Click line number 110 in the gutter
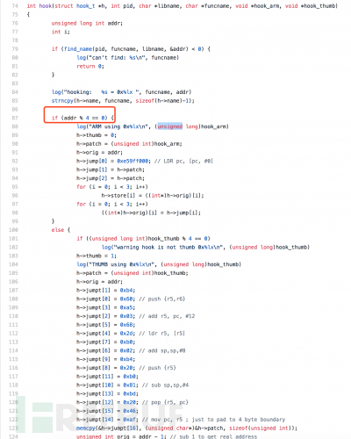The width and height of the screenshot is (351, 439). tap(13, 316)
